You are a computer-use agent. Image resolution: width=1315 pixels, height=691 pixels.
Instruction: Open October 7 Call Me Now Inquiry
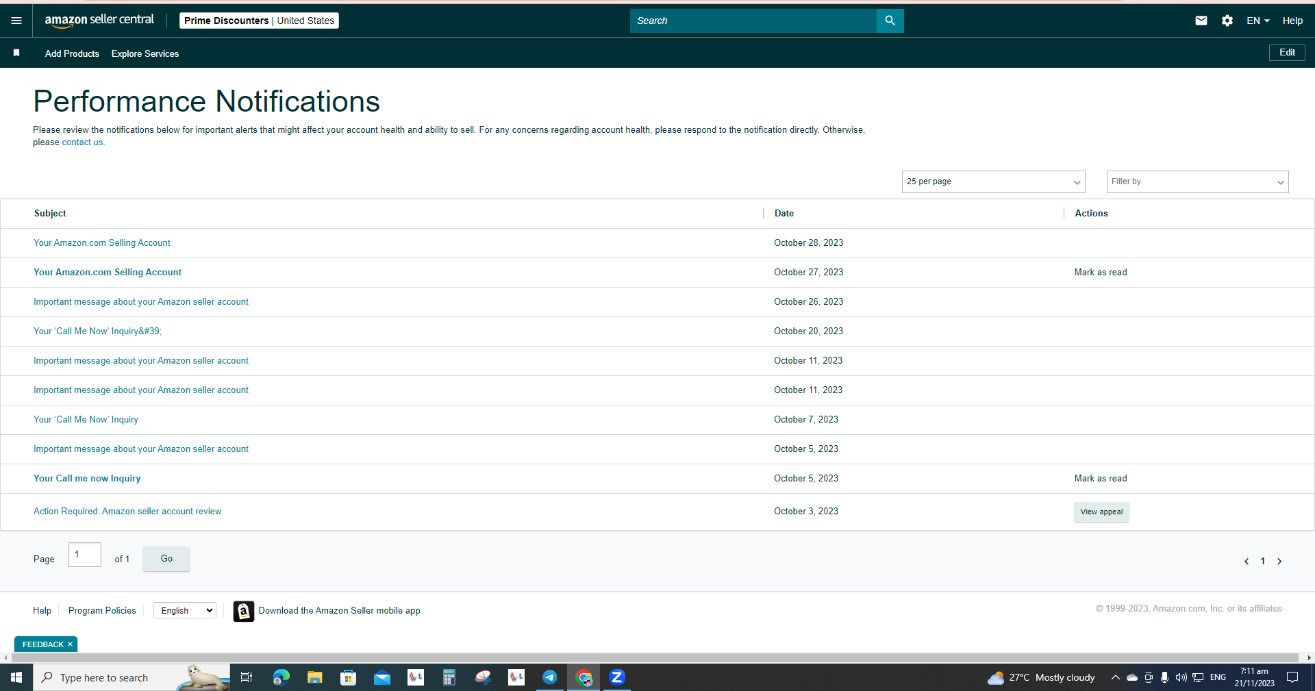click(86, 419)
